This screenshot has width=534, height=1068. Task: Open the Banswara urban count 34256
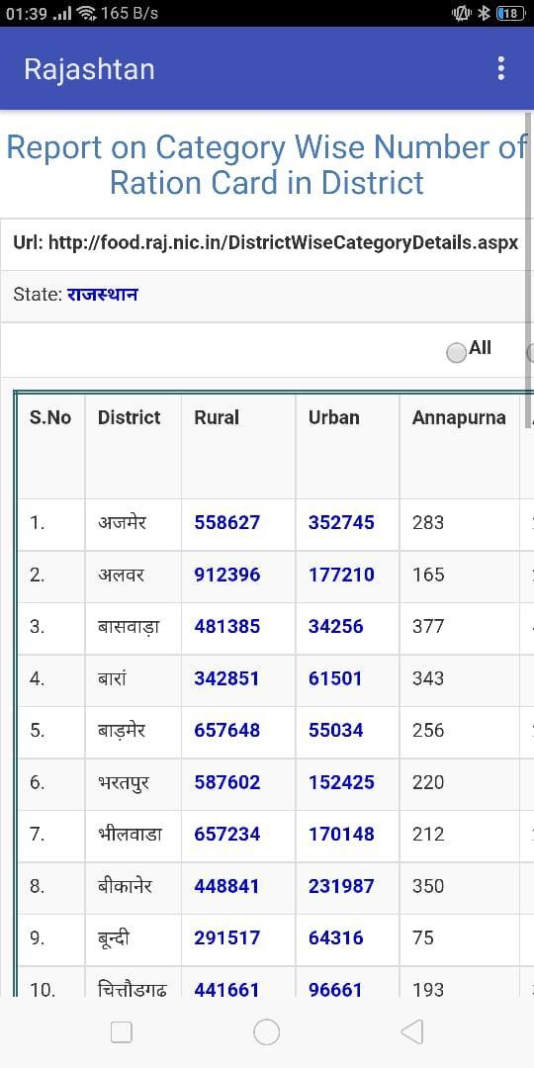[336, 626]
